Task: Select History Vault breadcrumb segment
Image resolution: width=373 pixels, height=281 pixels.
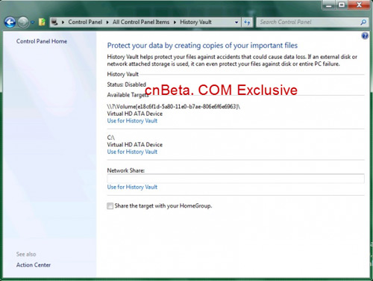Action: [x=195, y=22]
